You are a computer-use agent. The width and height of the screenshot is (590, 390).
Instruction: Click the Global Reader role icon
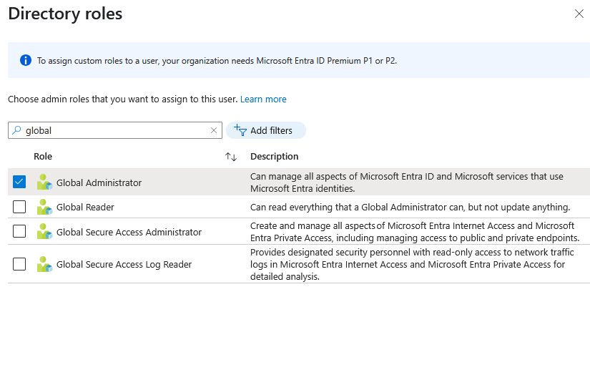click(44, 207)
